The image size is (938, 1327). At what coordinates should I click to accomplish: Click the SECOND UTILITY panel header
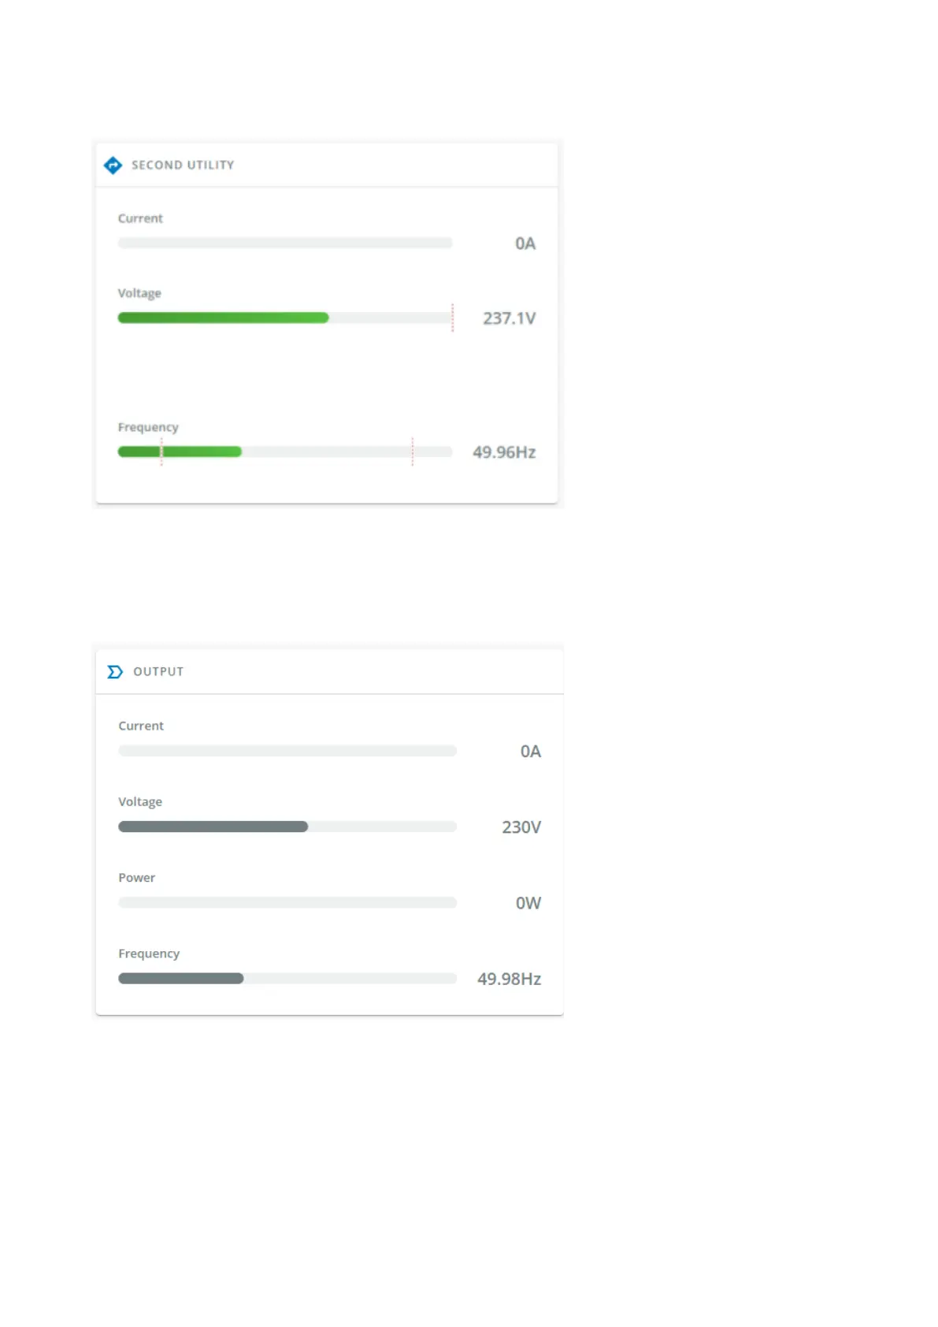point(183,165)
